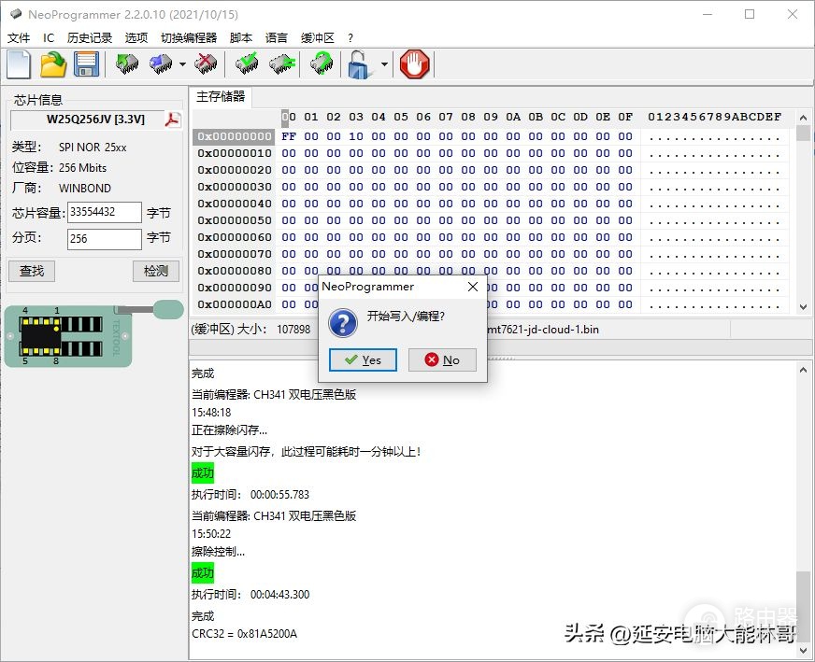This screenshot has height=662, width=815.
Task: Open the 切换编程器 menu
Action: pyautogui.click(x=189, y=38)
